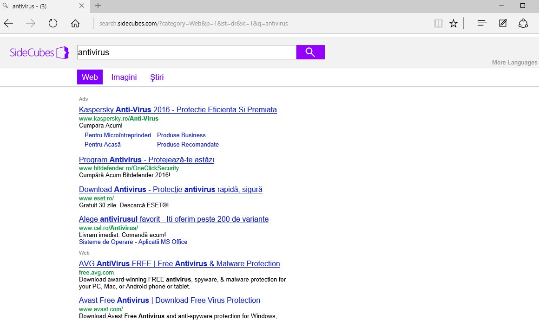The height and width of the screenshot is (320, 539).
Task: Click the forward navigation arrow
Action: coord(31,23)
